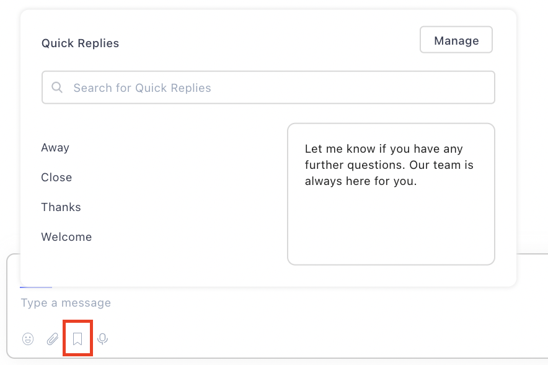Click the smiley face next to the paperclip
This screenshot has width=548, height=365.
click(x=28, y=339)
